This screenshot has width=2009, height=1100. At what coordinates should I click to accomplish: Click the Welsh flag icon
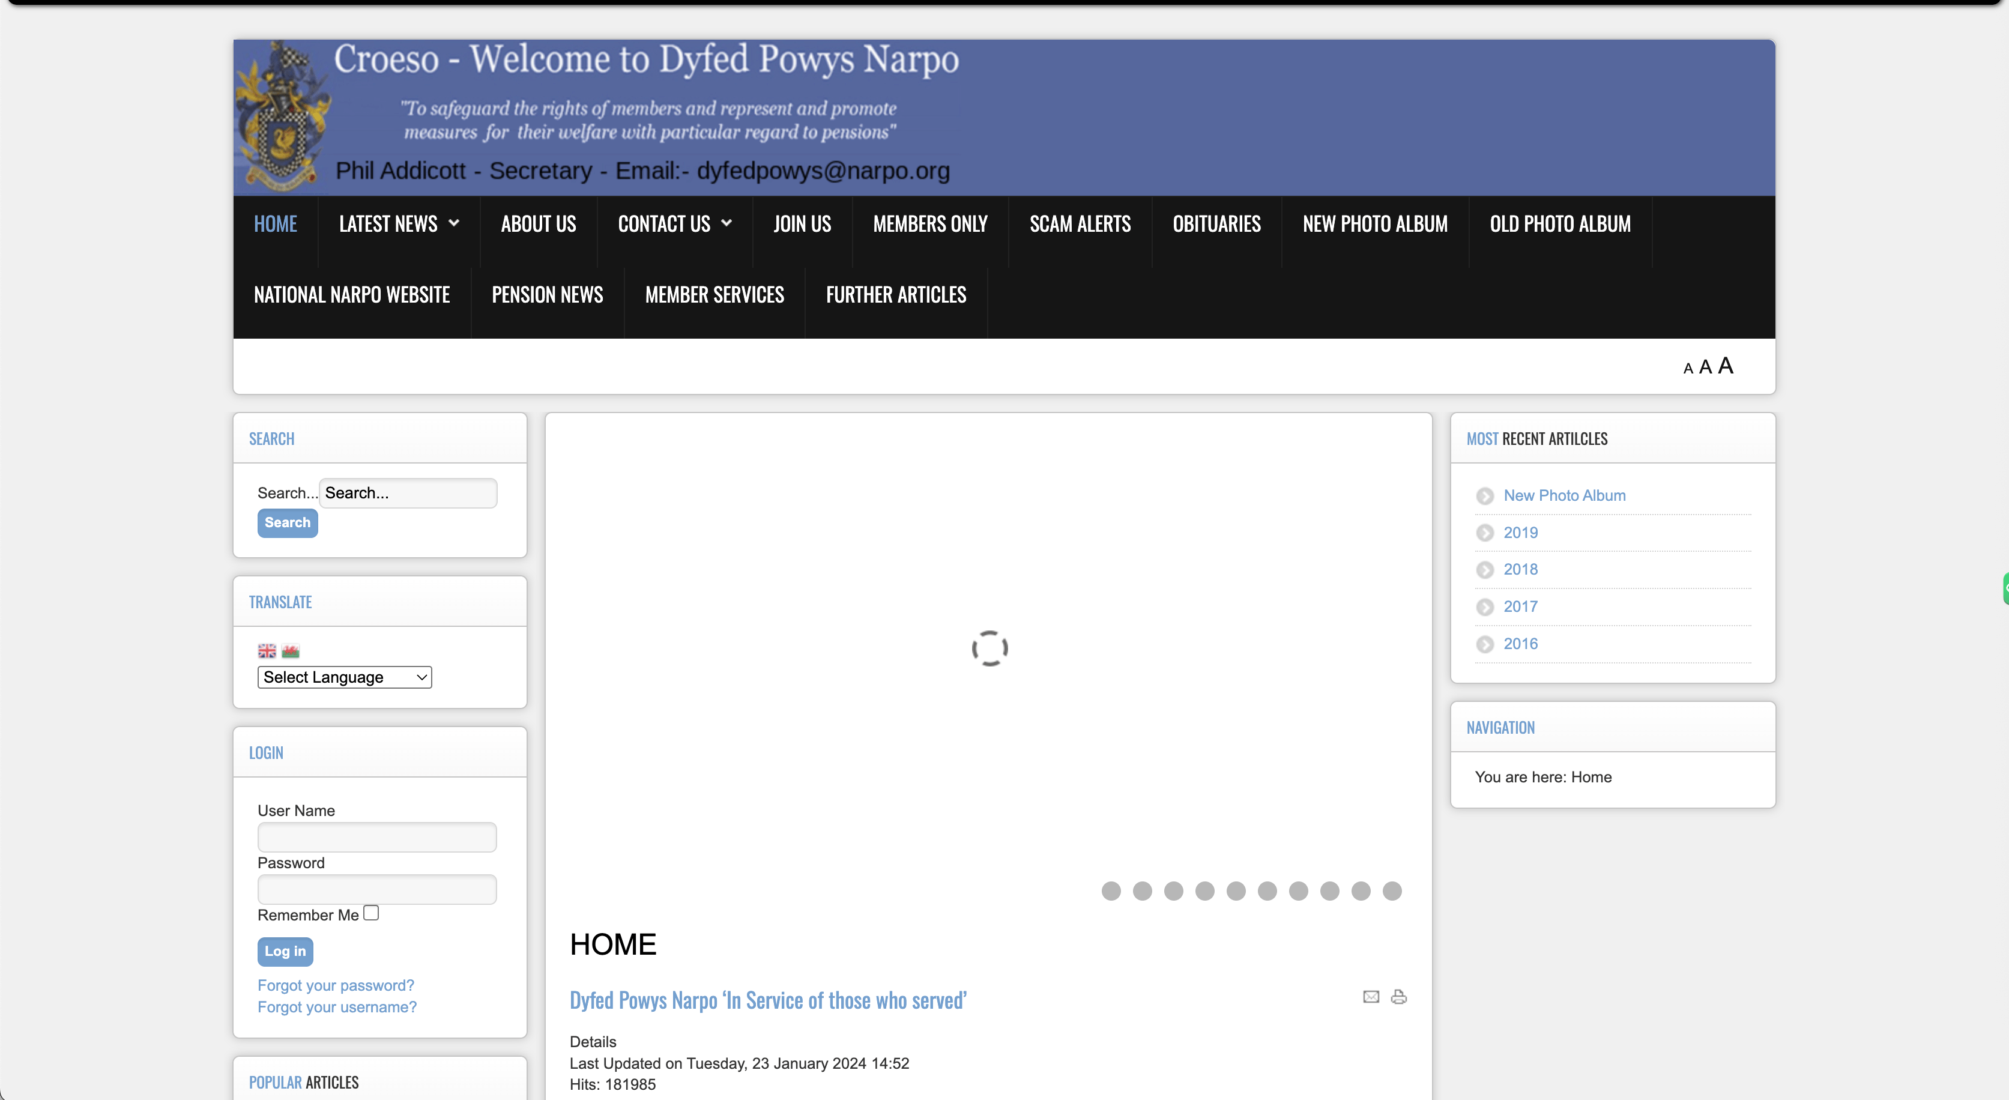pyautogui.click(x=291, y=651)
